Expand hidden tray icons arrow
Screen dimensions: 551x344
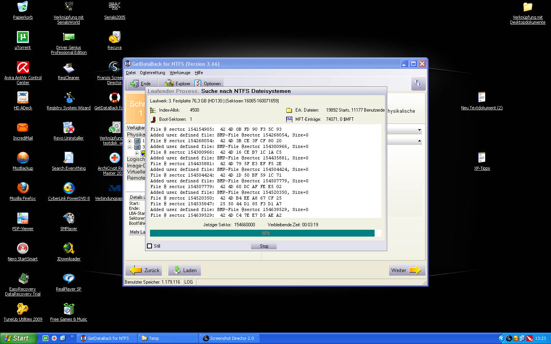[501, 338]
